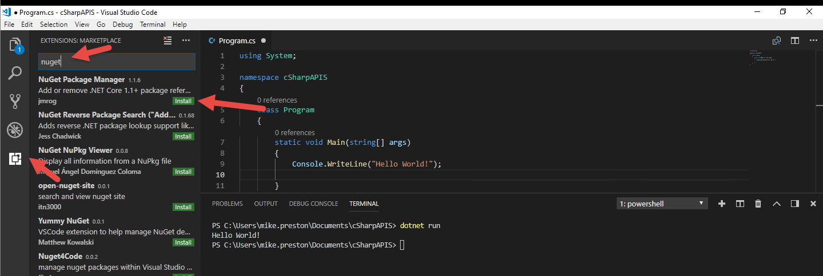Install NuGet Package Manager extension
Viewport: 823px width, 276px height.
(183, 101)
